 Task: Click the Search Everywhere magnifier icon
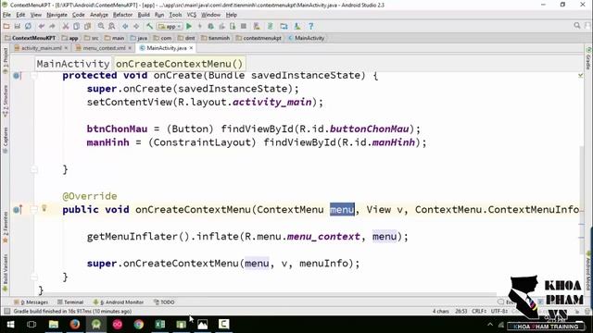click(576, 26)
